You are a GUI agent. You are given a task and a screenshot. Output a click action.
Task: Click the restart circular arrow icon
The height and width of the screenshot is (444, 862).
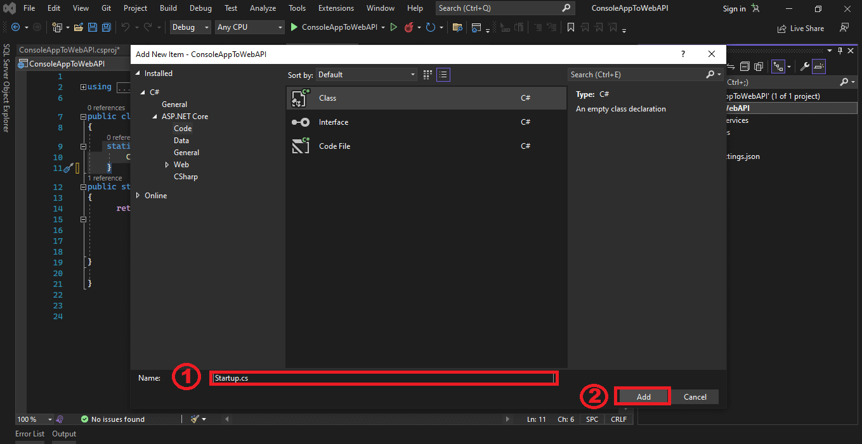(x=431, y=27)
